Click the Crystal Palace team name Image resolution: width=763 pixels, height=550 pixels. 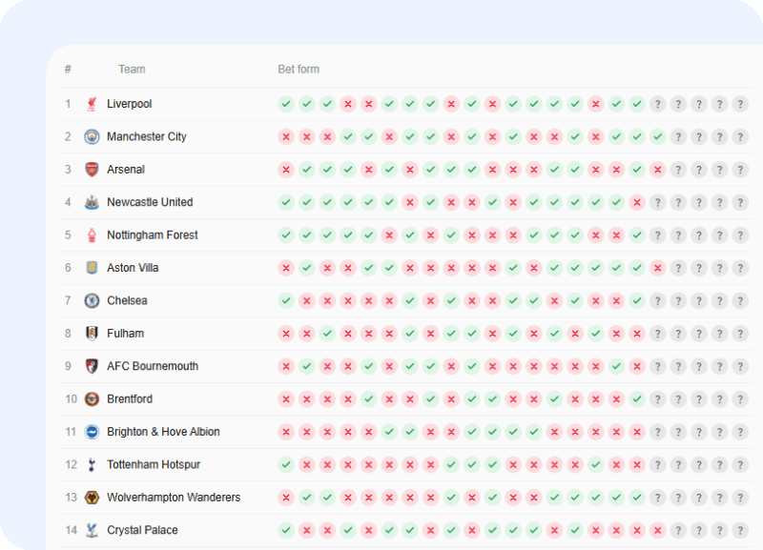tap(142, 531)
